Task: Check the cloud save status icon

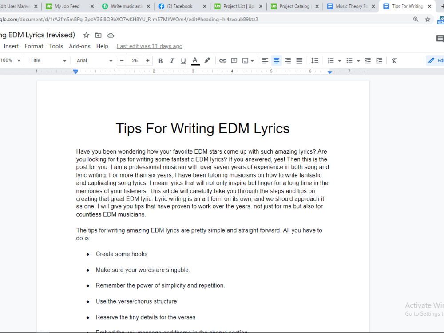Action: [111, 36]
